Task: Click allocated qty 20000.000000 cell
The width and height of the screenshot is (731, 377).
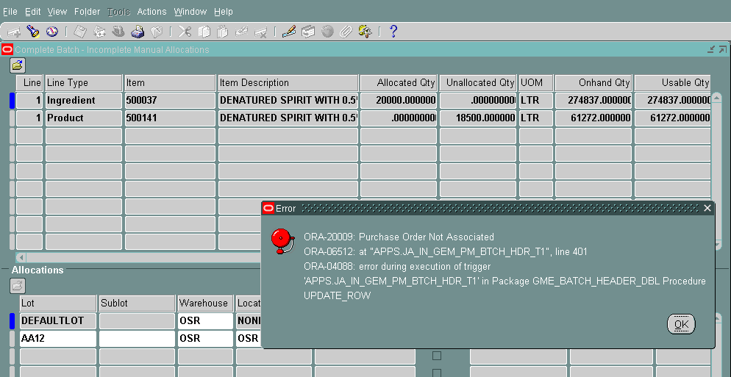Action: pyautogui.click(x=399, y=101)
